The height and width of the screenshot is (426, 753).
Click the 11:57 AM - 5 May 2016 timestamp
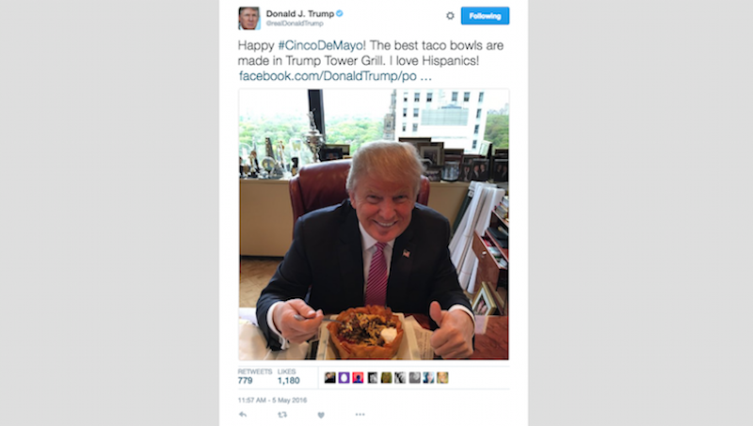(272, 400)
